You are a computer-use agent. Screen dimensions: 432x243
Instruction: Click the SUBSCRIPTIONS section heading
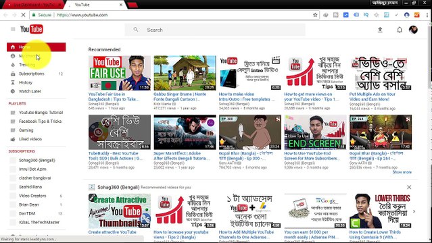tap(22, 151)
